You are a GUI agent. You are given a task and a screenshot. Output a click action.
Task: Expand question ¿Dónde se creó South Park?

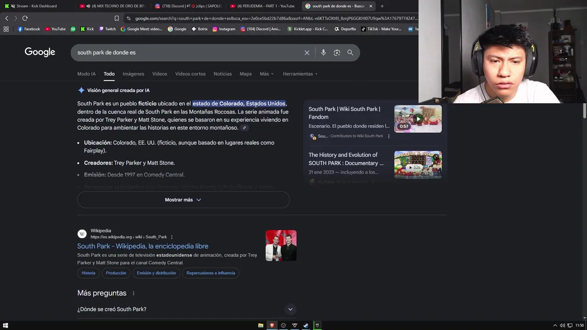point(187,309)
